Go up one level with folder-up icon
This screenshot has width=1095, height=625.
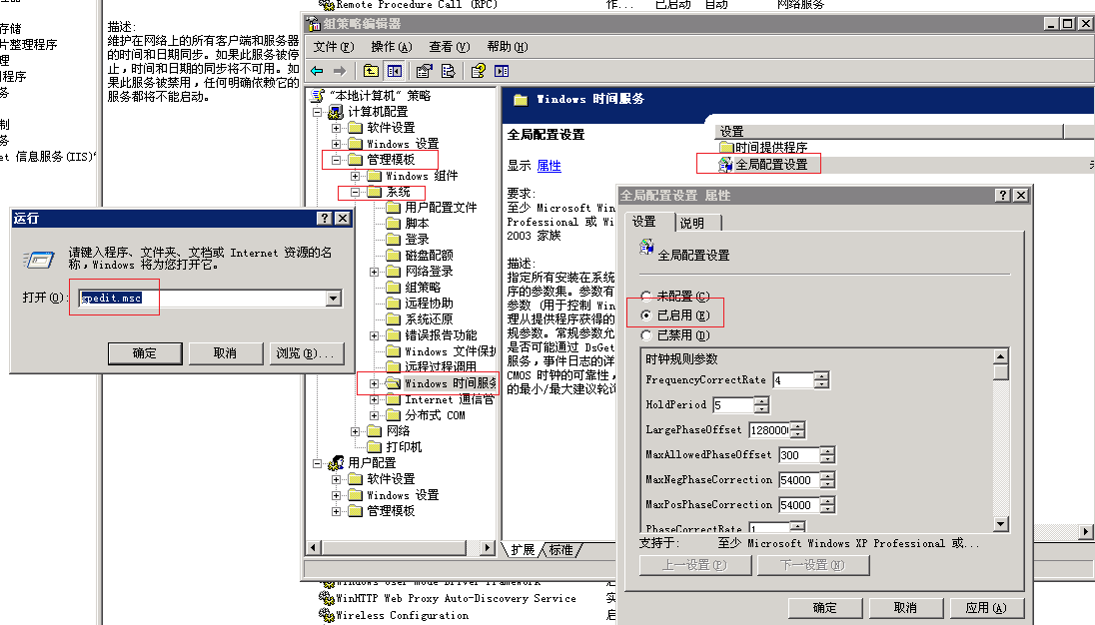coord(371,71)
